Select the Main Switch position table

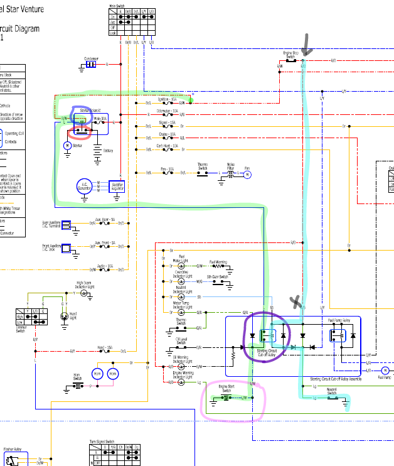coord(132,22)
